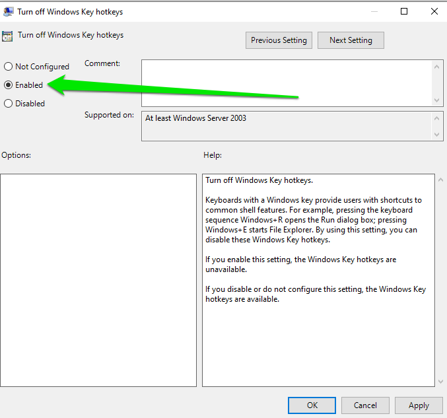This screenshot has width=447, height=418.
Task: Maximize the policy dialog window
Action: coord(404,11)
